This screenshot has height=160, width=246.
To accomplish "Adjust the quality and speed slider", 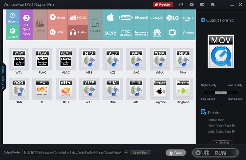I will click(x=221, y=92).
